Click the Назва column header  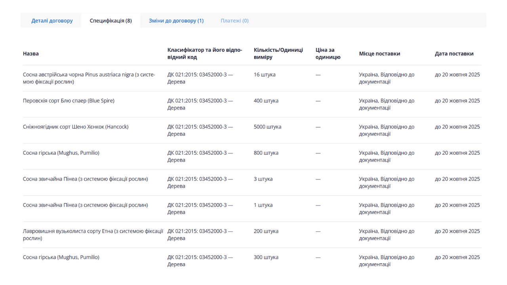pyautogui.click(x=31, y=54)
